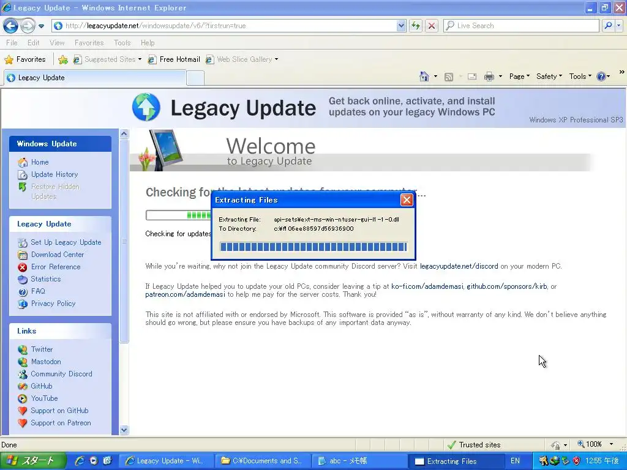627x470 pixels.
Task: Visit the legacyupdate.net/discord link
Action: pyautogui.click(x=459, y=266)
